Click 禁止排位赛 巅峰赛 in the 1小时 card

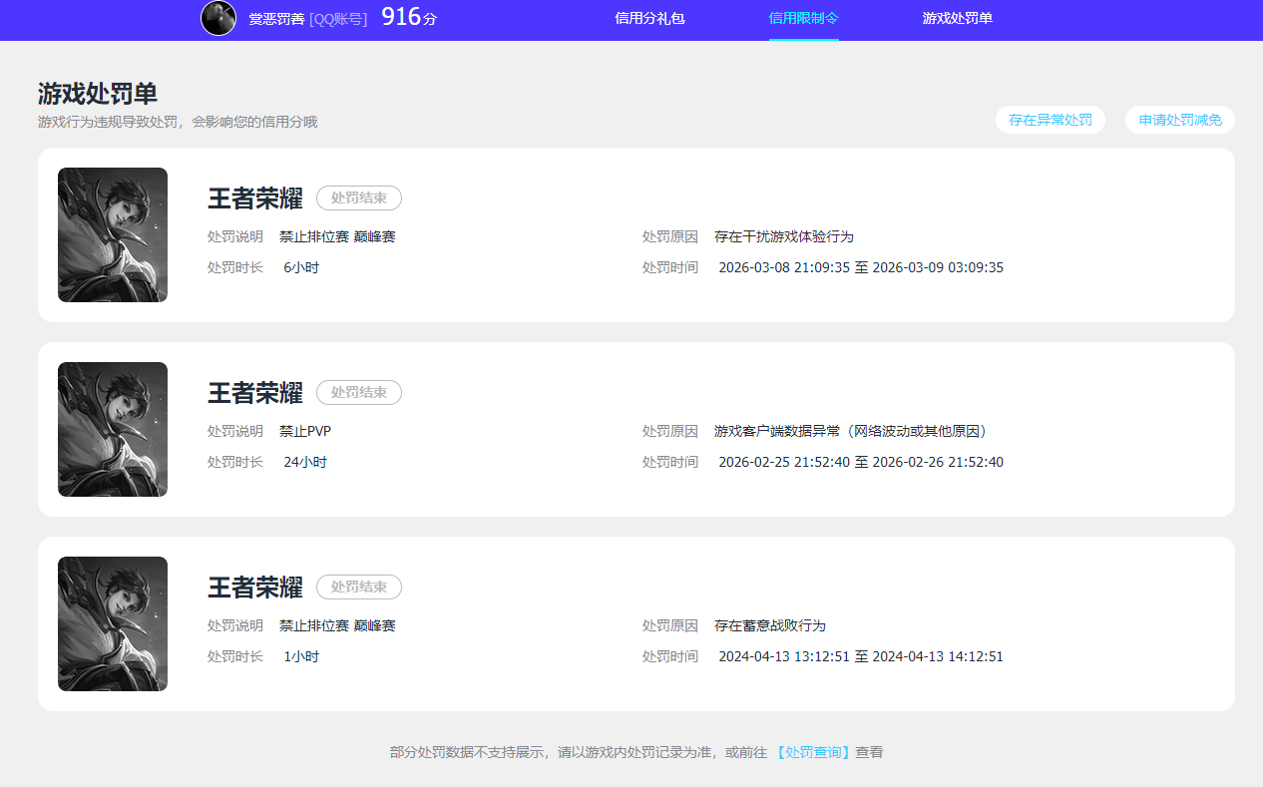pyautogui.click(x=337, y=625)
